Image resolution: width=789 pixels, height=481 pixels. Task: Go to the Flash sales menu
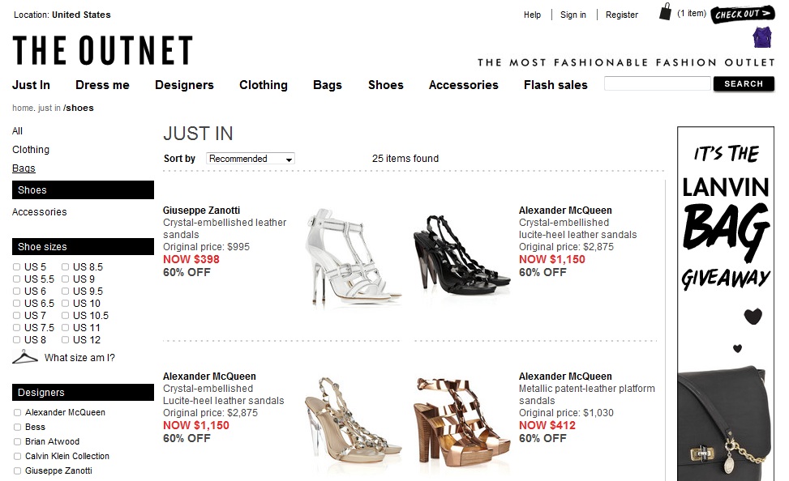(555, 85)
